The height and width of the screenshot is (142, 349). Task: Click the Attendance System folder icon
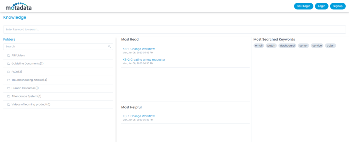coord(9,96)
